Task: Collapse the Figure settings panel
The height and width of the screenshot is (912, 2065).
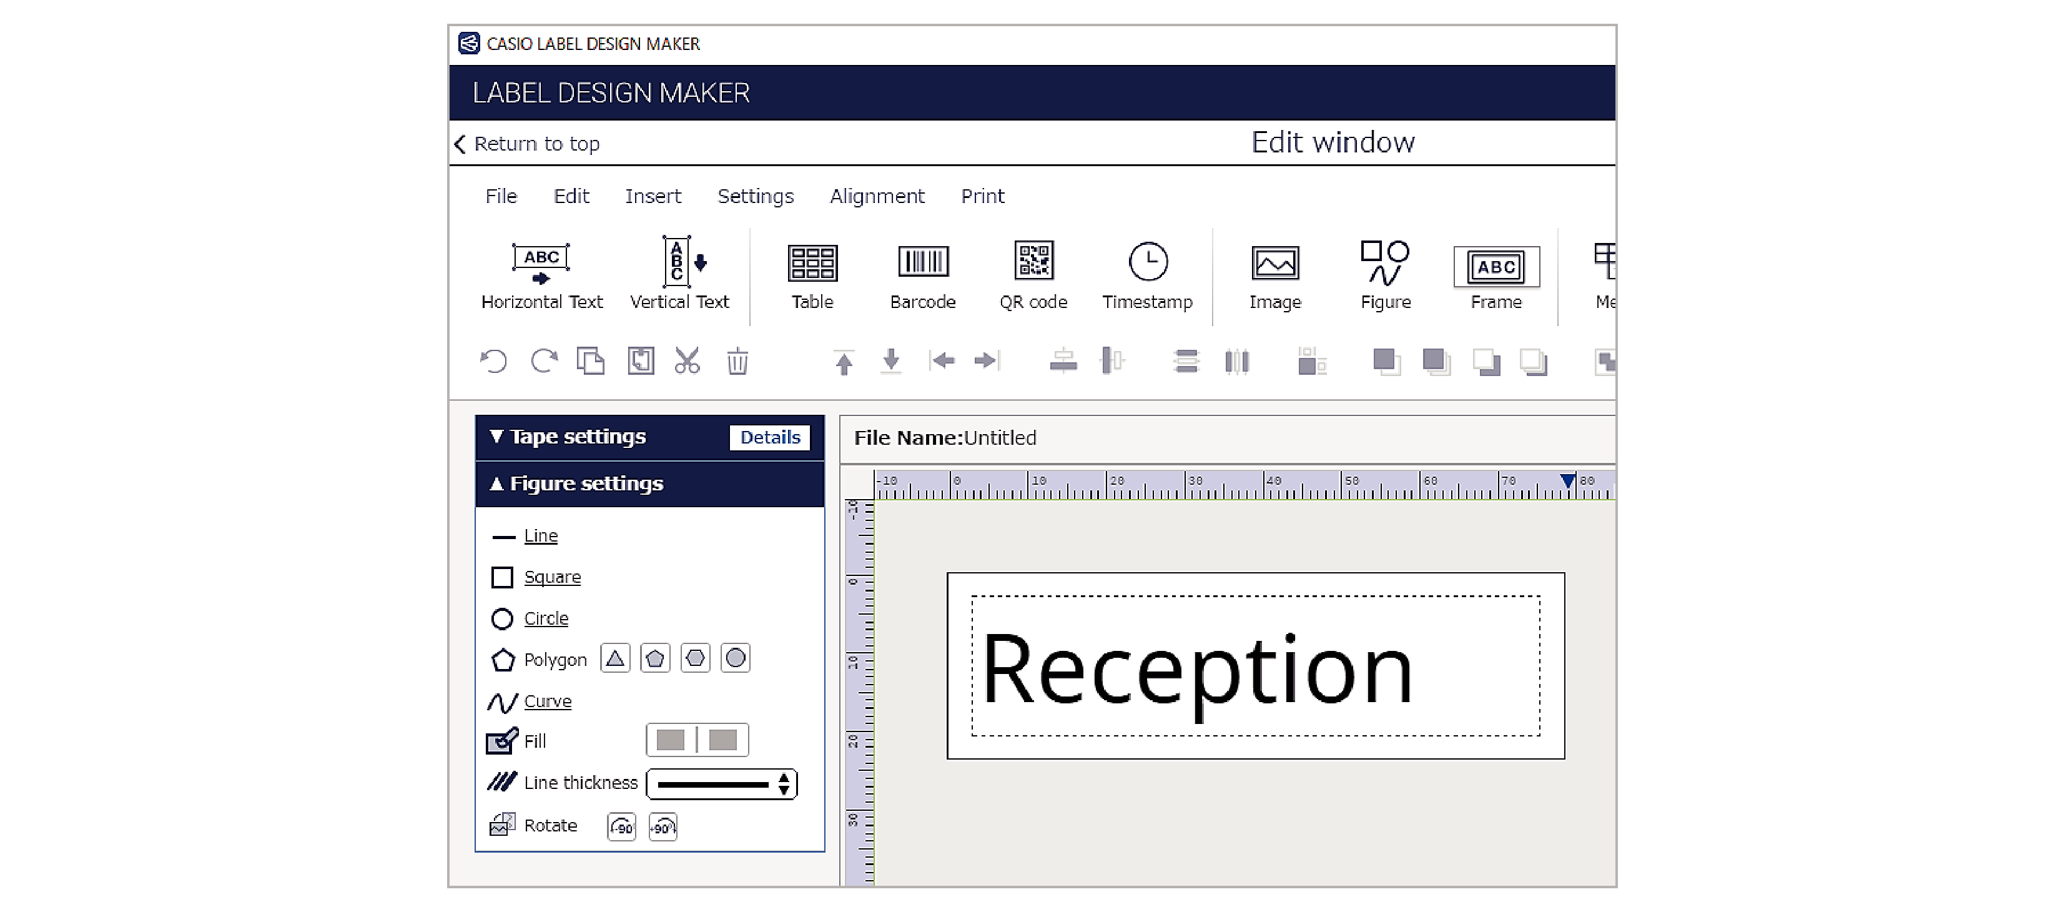Action: coord(586,483)
